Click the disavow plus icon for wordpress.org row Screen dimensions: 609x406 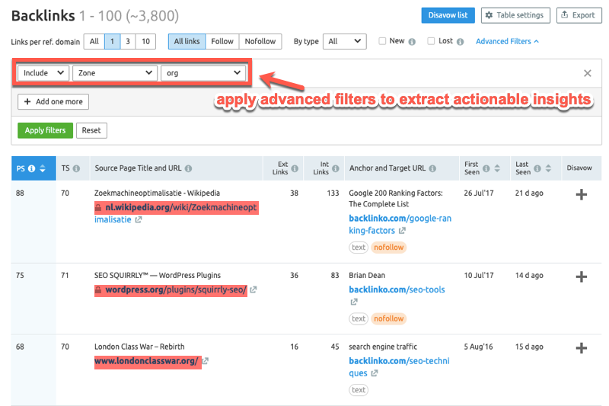pyautogui.click(x=581, y=277)
